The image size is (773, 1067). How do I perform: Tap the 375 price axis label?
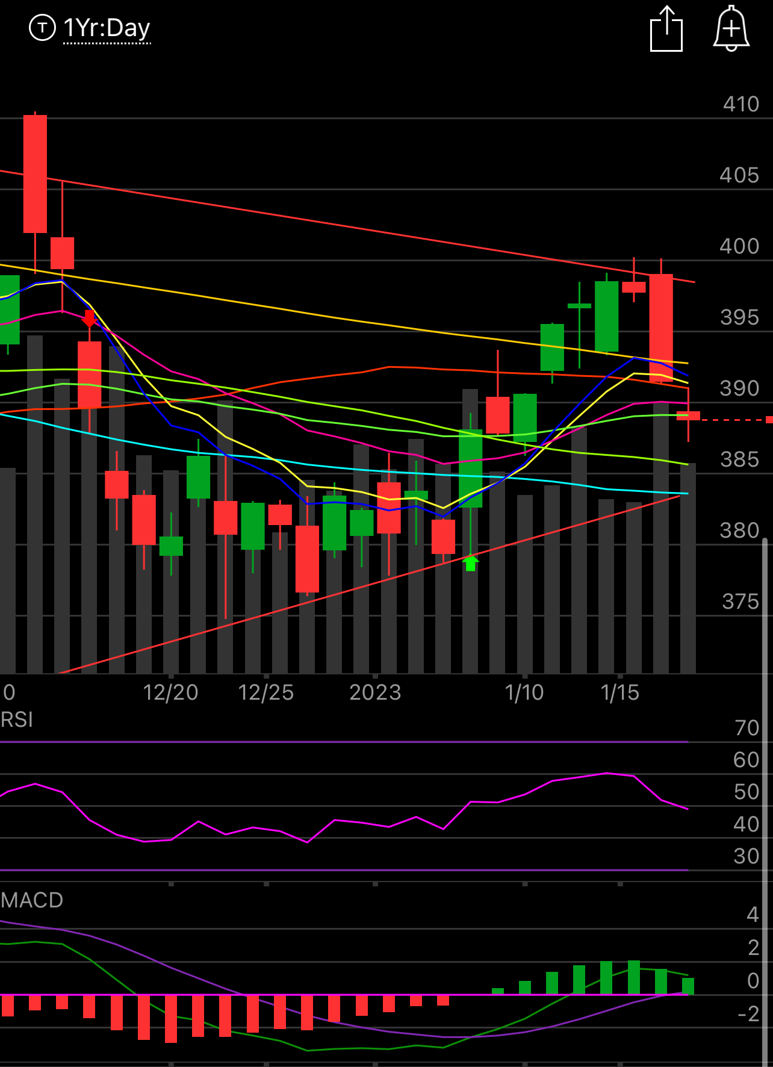(741, 602)
